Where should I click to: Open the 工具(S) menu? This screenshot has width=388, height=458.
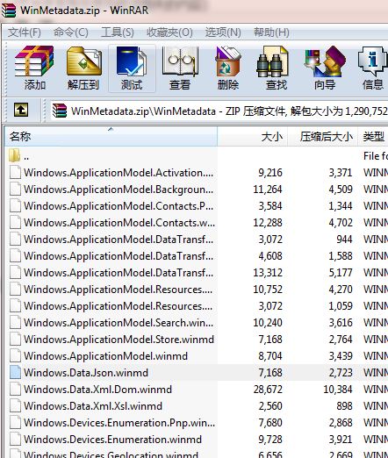click(118, 32)
